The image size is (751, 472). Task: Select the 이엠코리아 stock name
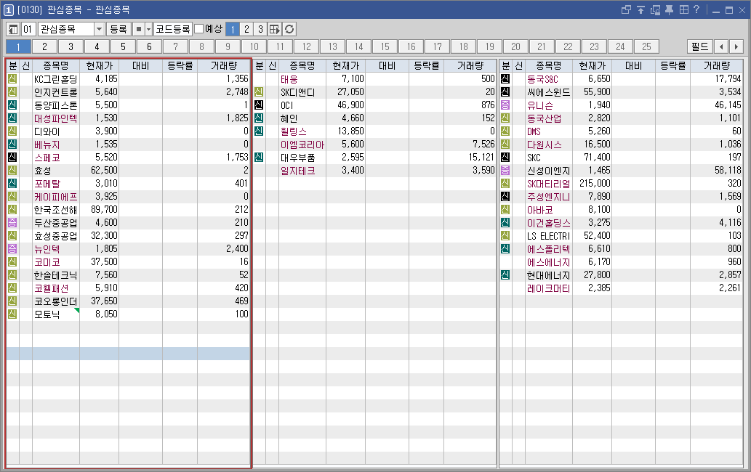coord(302,145)
